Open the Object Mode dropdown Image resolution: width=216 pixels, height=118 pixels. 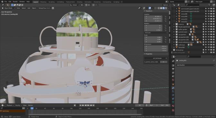click(x=8, y=8)
